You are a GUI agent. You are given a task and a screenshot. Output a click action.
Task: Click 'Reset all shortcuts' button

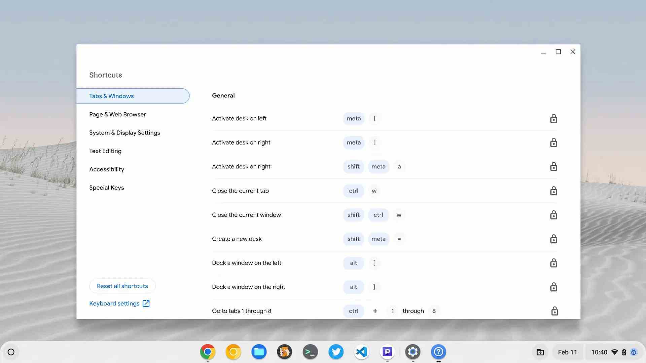coord(122,286)
